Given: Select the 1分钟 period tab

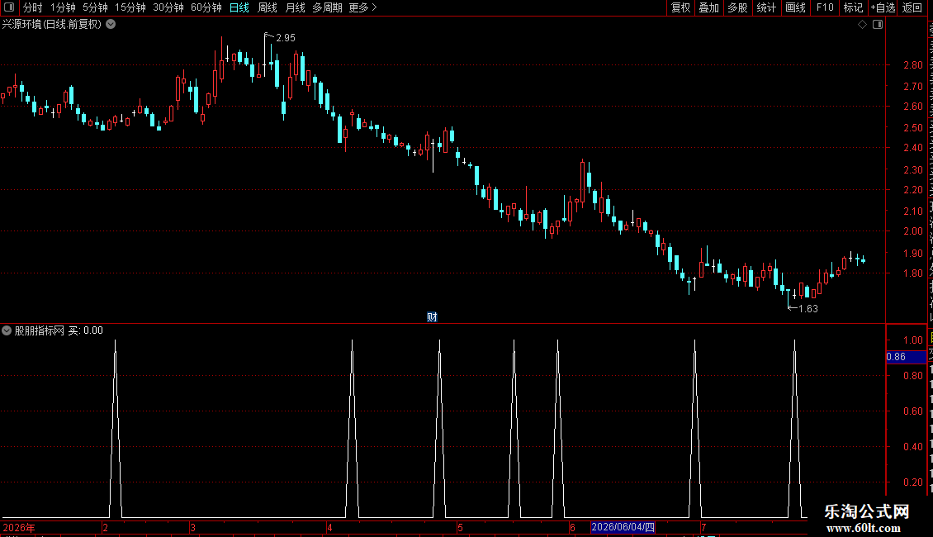Looking at the screenshot, I should click(x=63, y=7).
